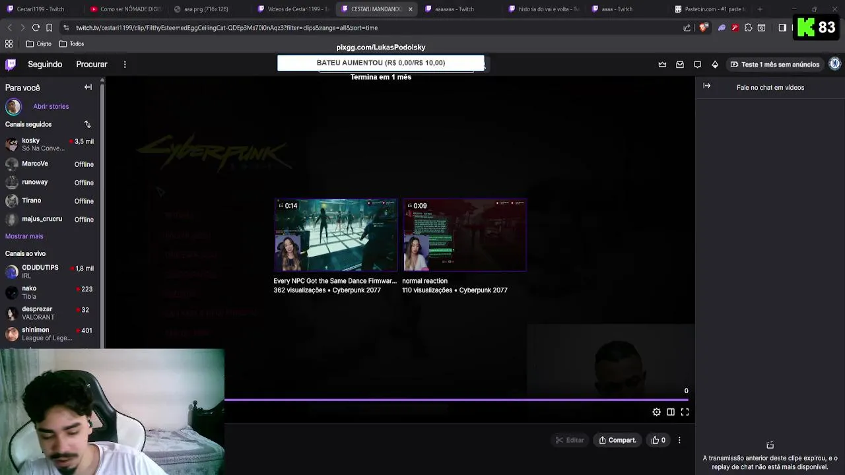Go to Seguindo page
Screen dimensions: 845x475
tap(45, 64)
